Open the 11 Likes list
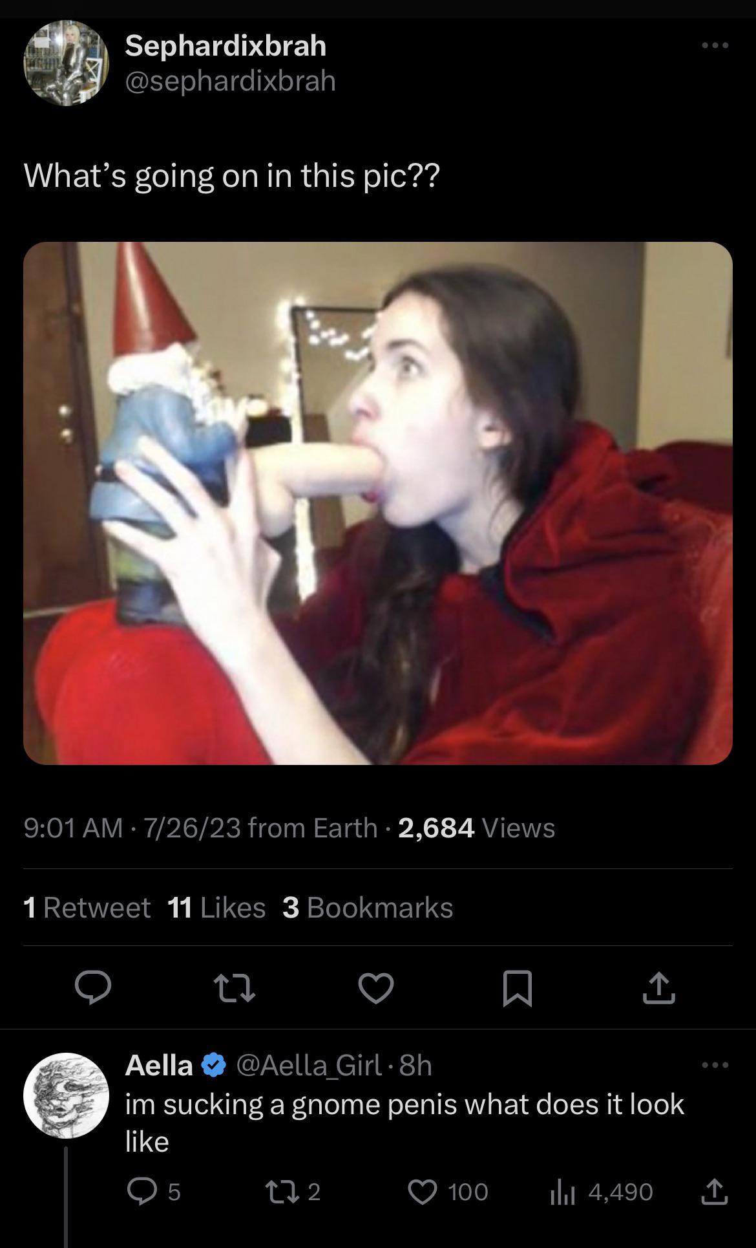This screenshot has width=756, height=1248. [x=216, y=907]
